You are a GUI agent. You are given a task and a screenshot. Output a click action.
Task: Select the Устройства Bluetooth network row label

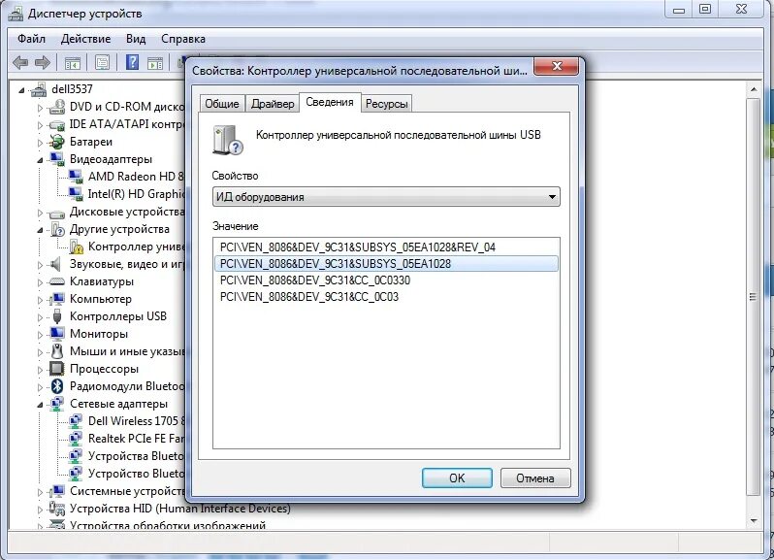tap(136, 456)
